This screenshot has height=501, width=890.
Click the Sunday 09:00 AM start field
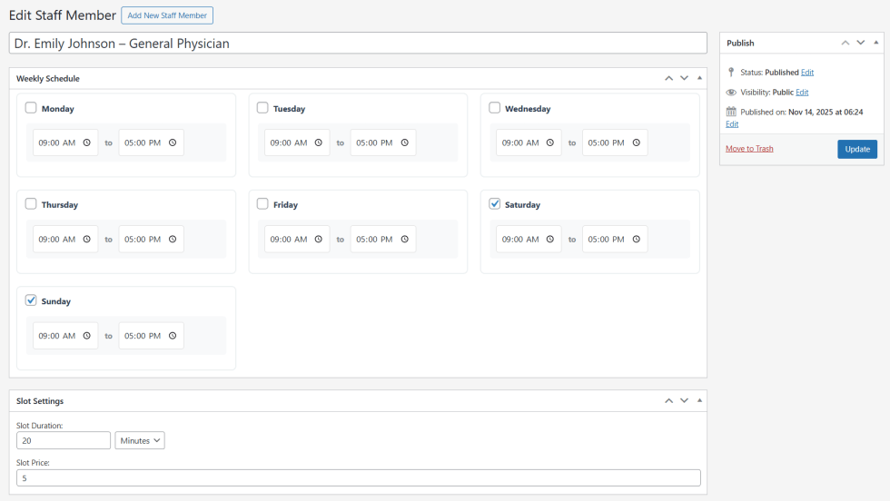[x=65, y=336]
